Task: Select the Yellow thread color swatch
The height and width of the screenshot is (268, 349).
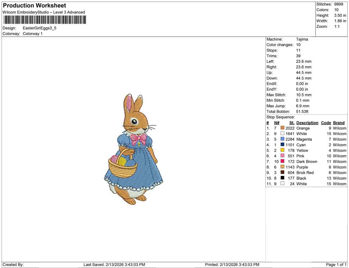Action: point(282,151)
